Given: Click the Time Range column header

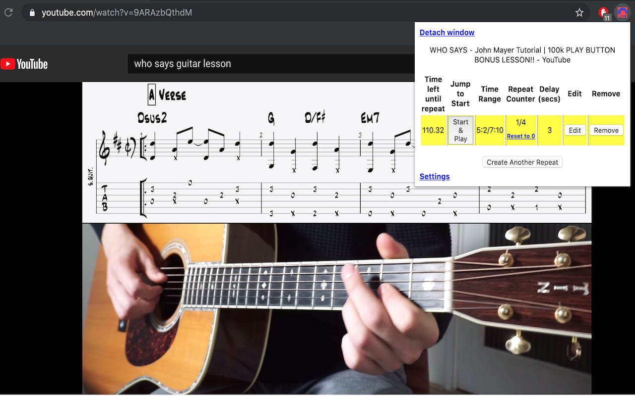Looking at the screenshot, I should coord(490,94).
